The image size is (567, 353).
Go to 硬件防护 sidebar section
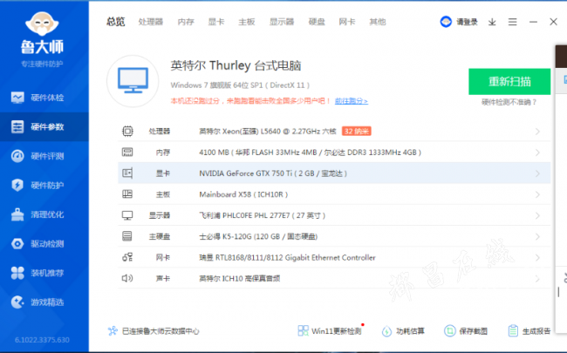pos(44,186)
